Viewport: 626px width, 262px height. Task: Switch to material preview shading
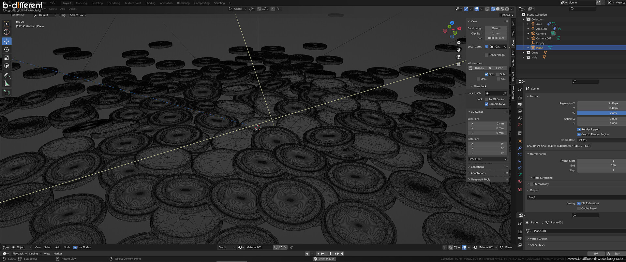pos(502,9)
